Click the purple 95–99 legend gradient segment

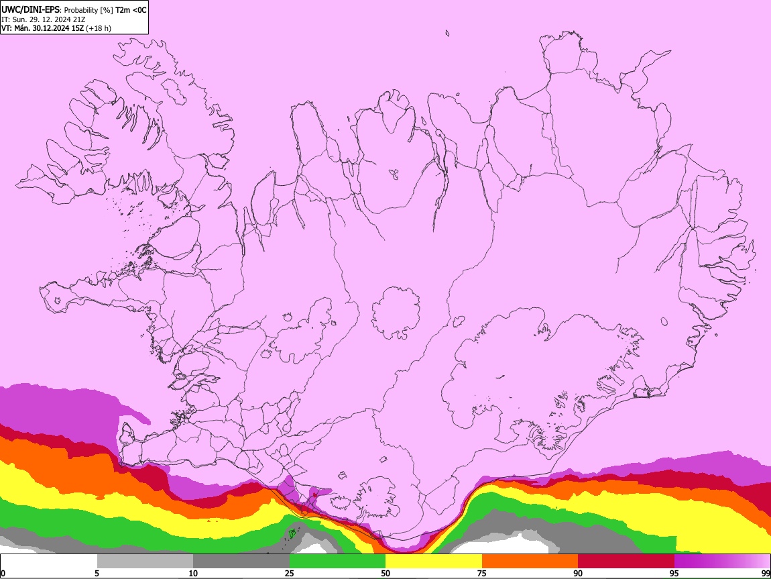click(722, 562)
